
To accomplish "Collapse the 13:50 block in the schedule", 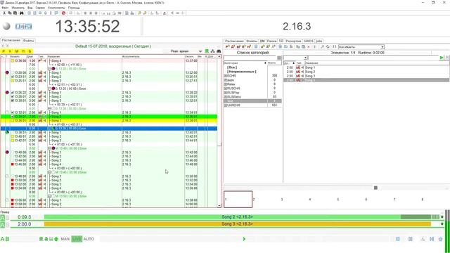I will (x=50, y=197).
